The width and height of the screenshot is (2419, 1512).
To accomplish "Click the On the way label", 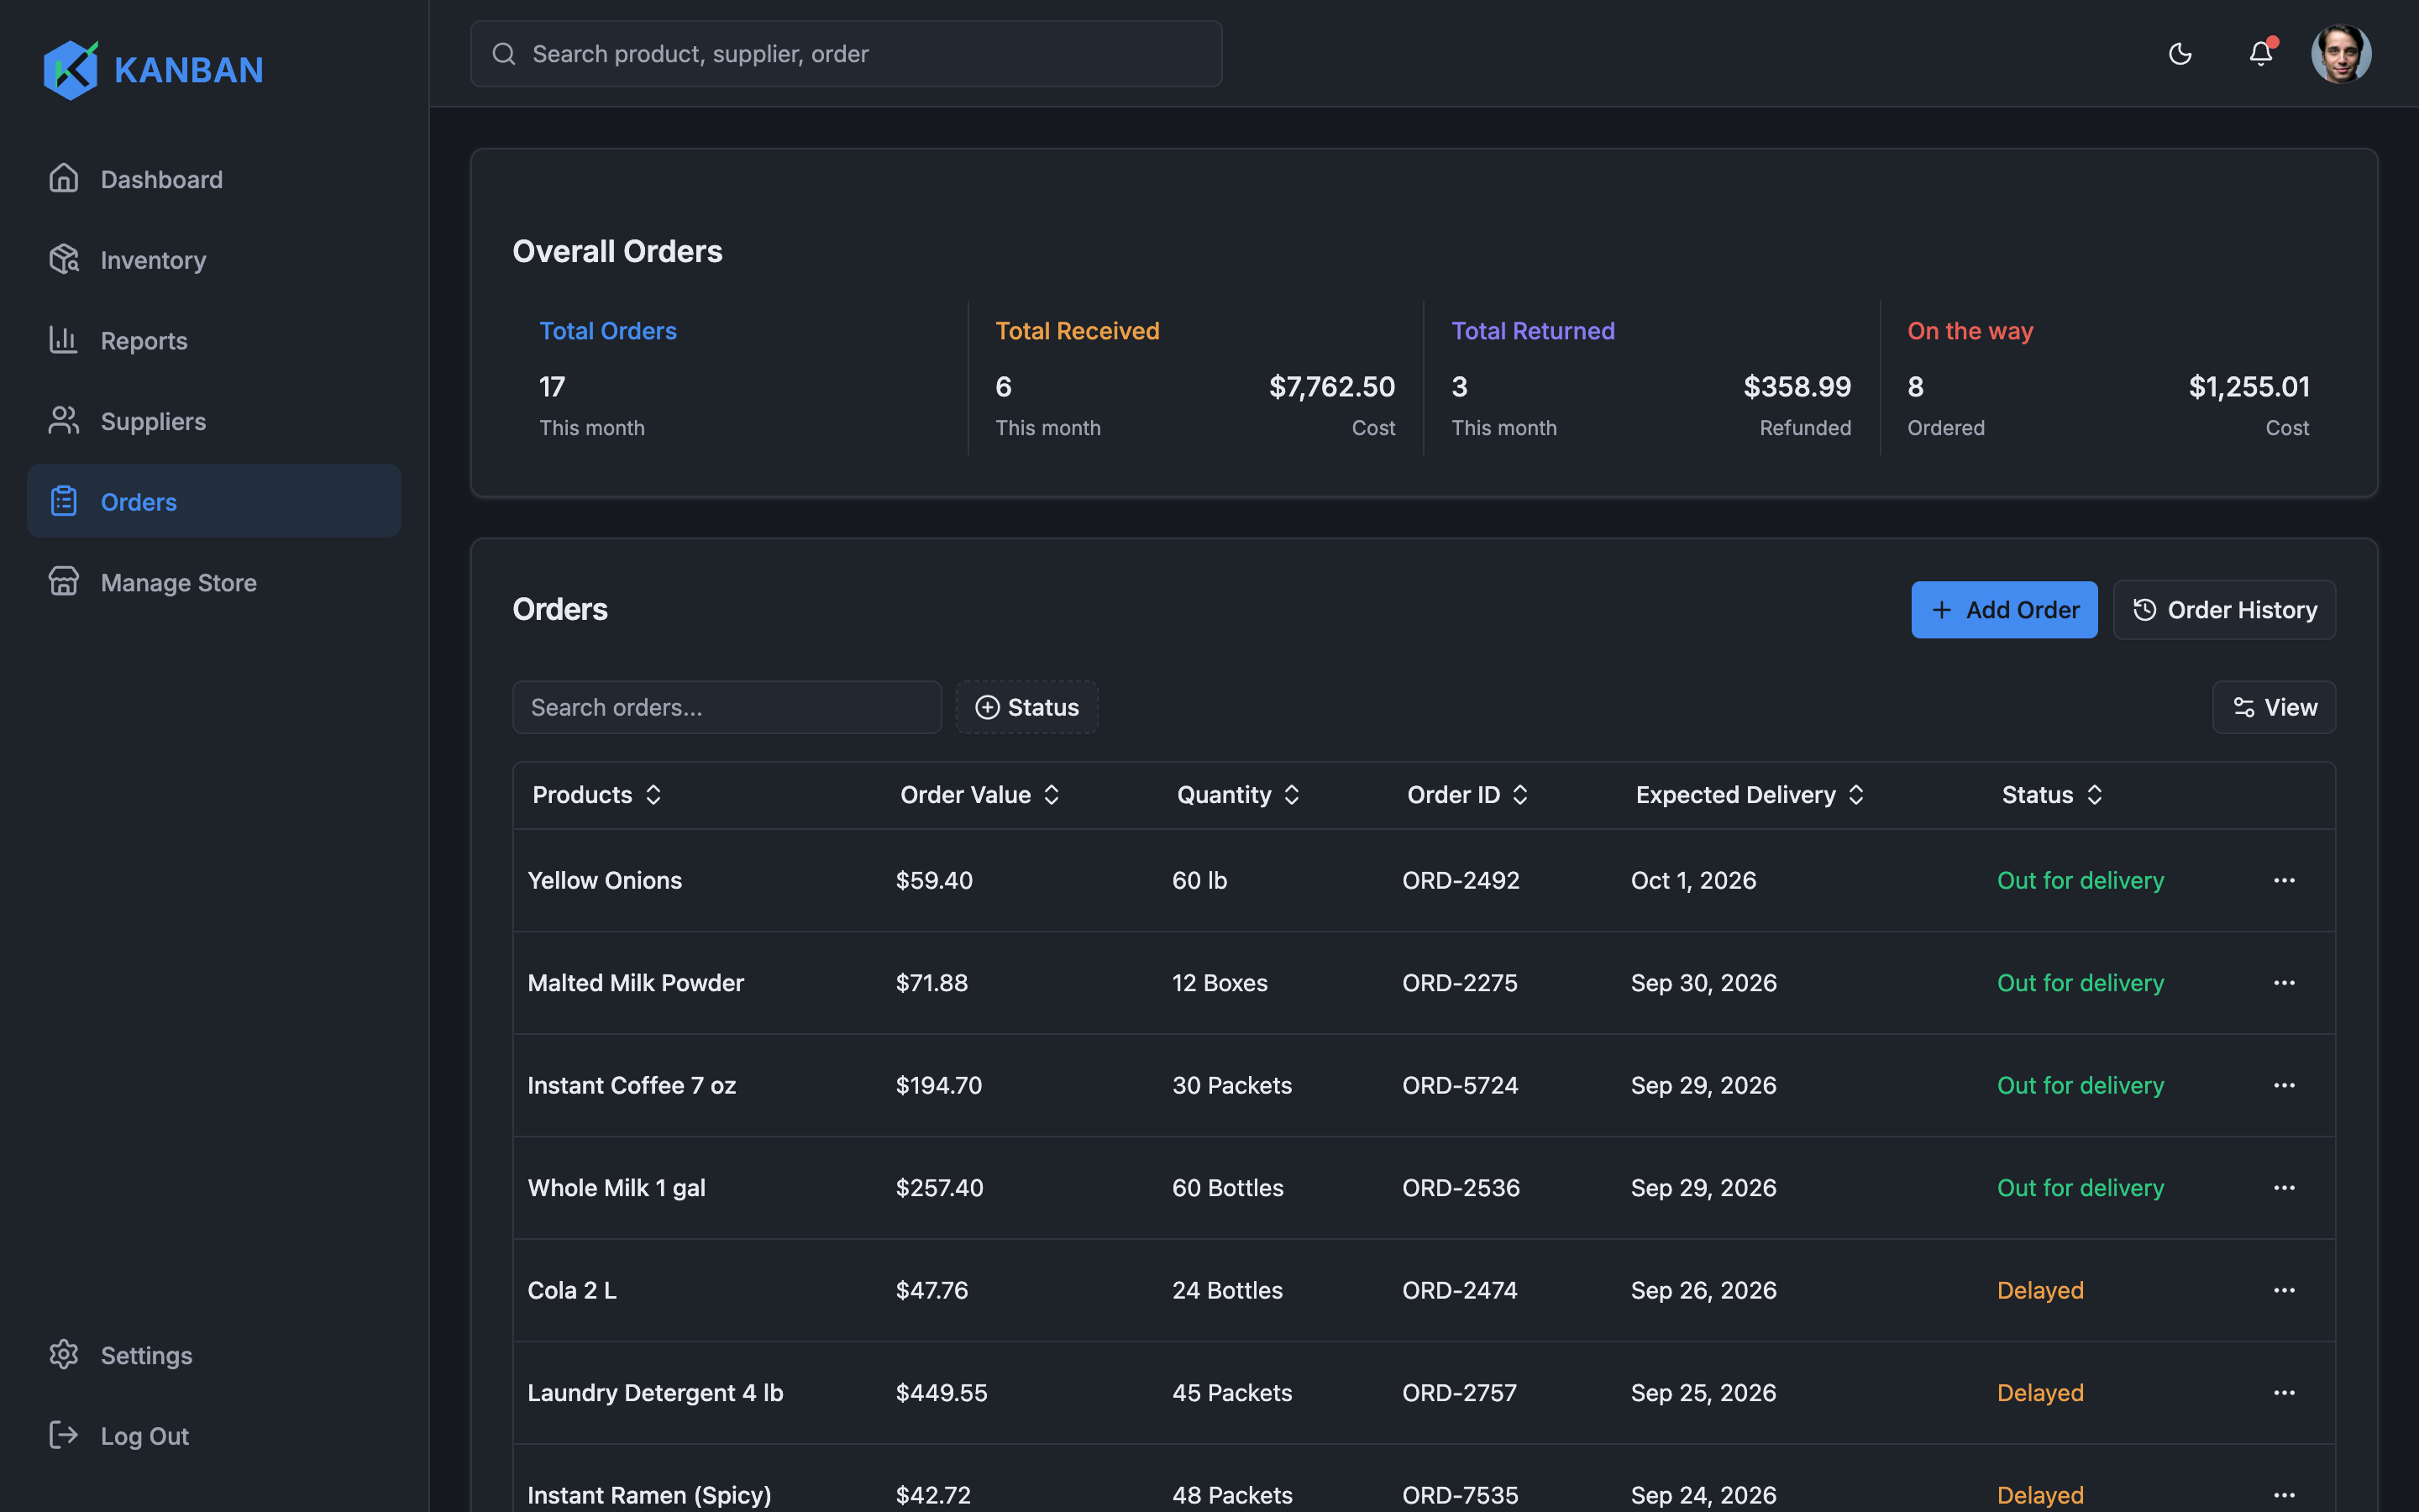I will click(1970, 331).
